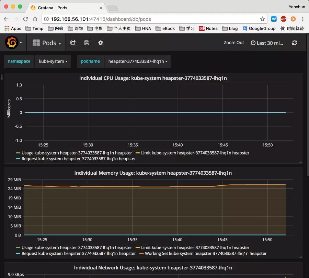Image resolution: width=309 pixels, height=278 pixels.
Task: Click the refresh dashboard icon
Action: click(294, 43)
